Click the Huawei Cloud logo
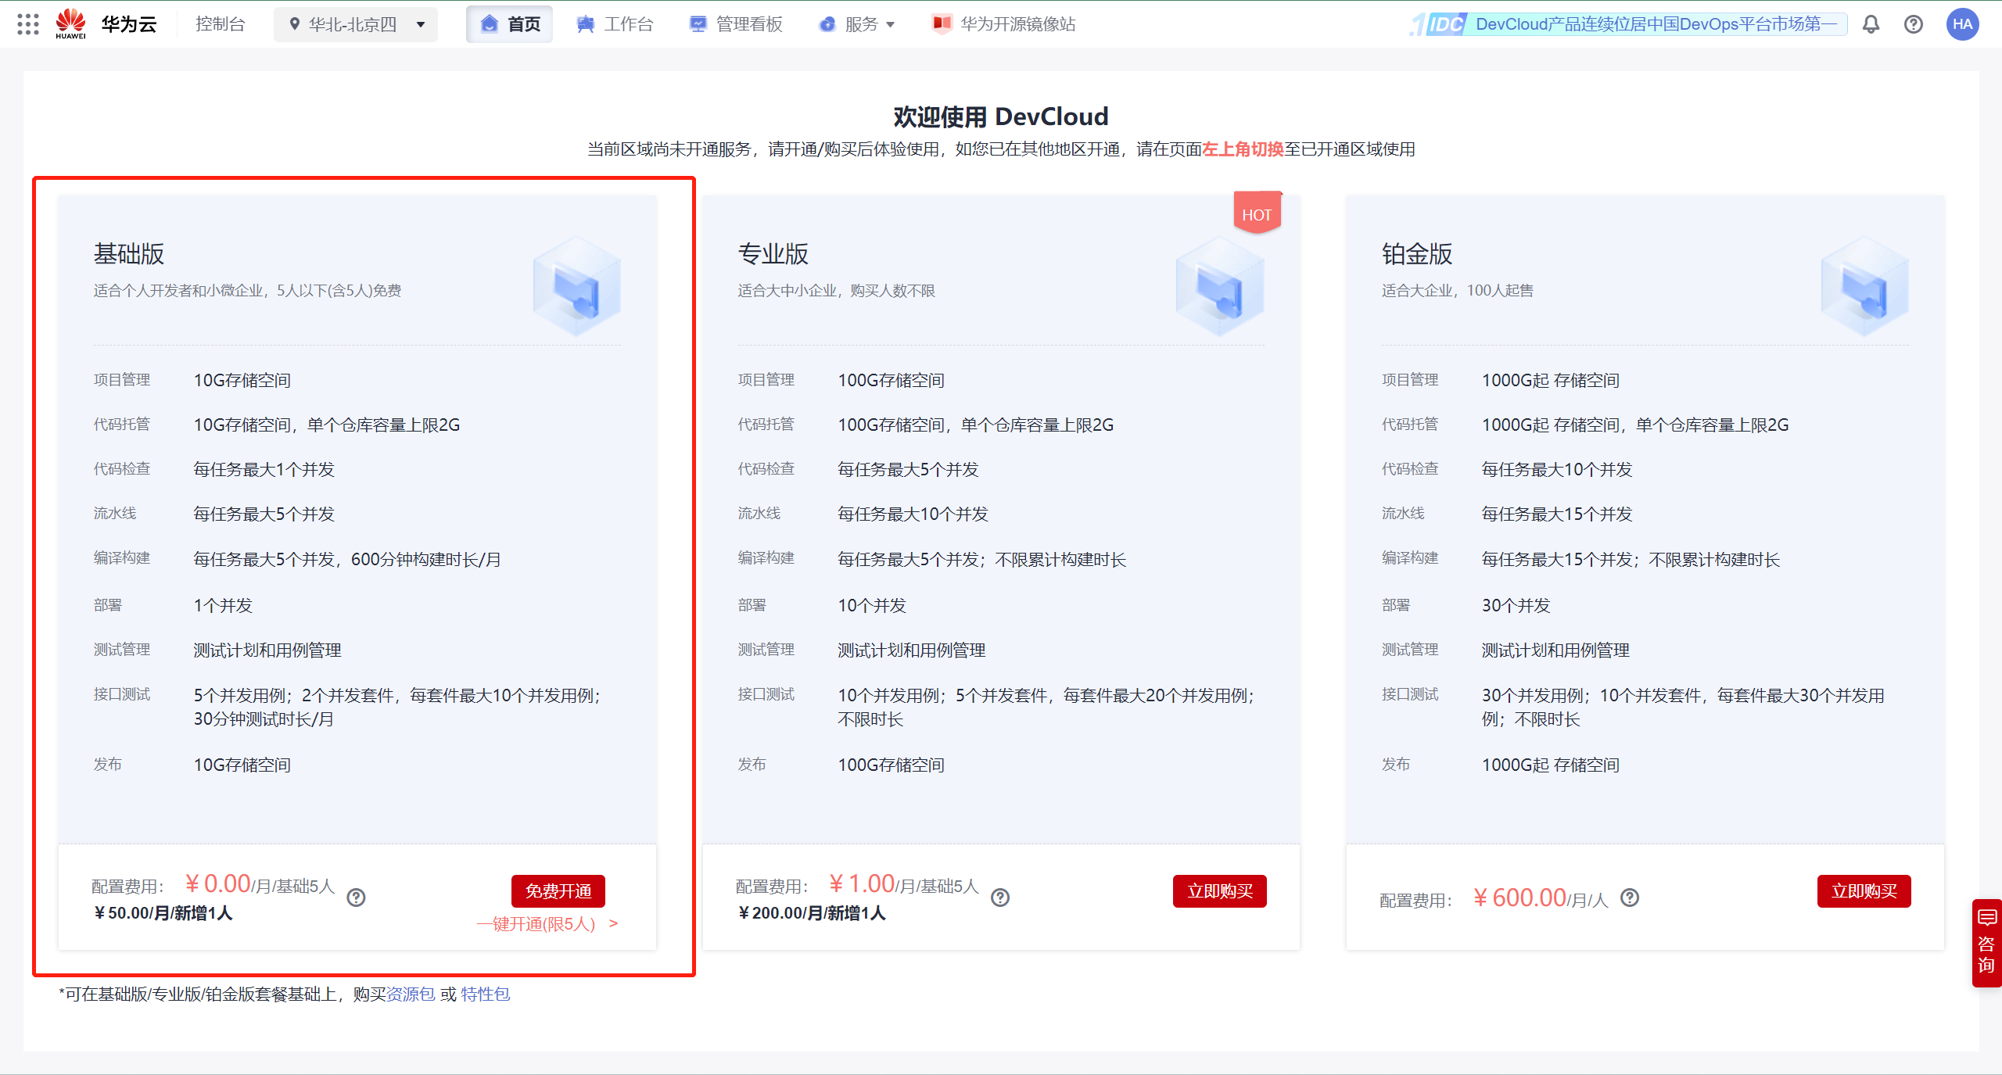The height and width of the screenshot is (1075, 2002). (x=71, y=23)
